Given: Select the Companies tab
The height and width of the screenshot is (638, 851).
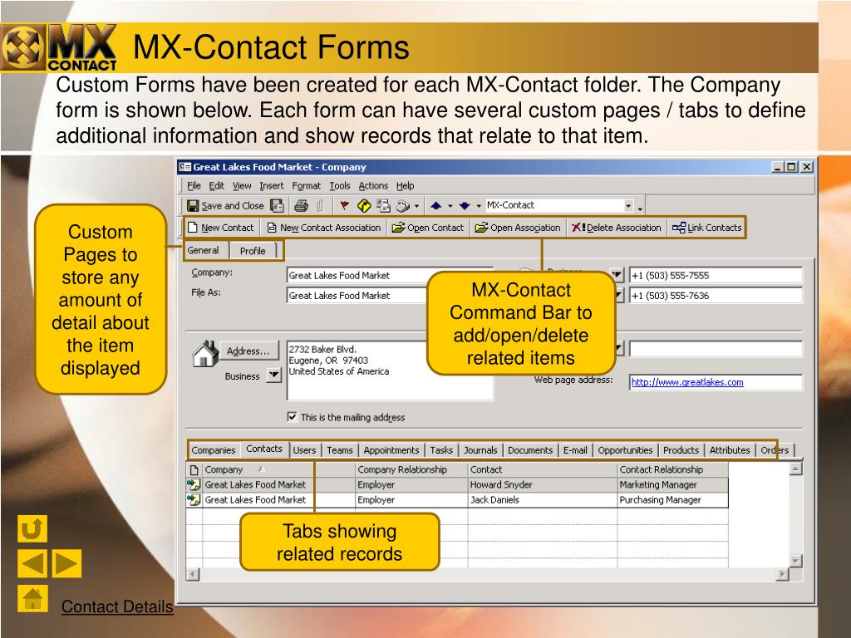Looking at the screenshot, I should (214, 449).
